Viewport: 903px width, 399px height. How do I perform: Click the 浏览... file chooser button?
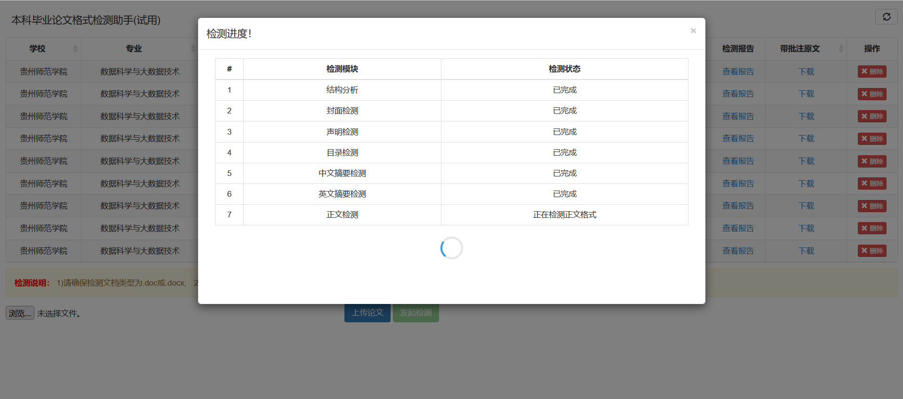(20, 313)
